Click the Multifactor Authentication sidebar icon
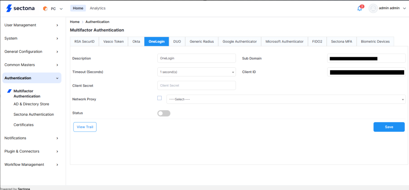409x190 pixels. click(x=9, y=91)
